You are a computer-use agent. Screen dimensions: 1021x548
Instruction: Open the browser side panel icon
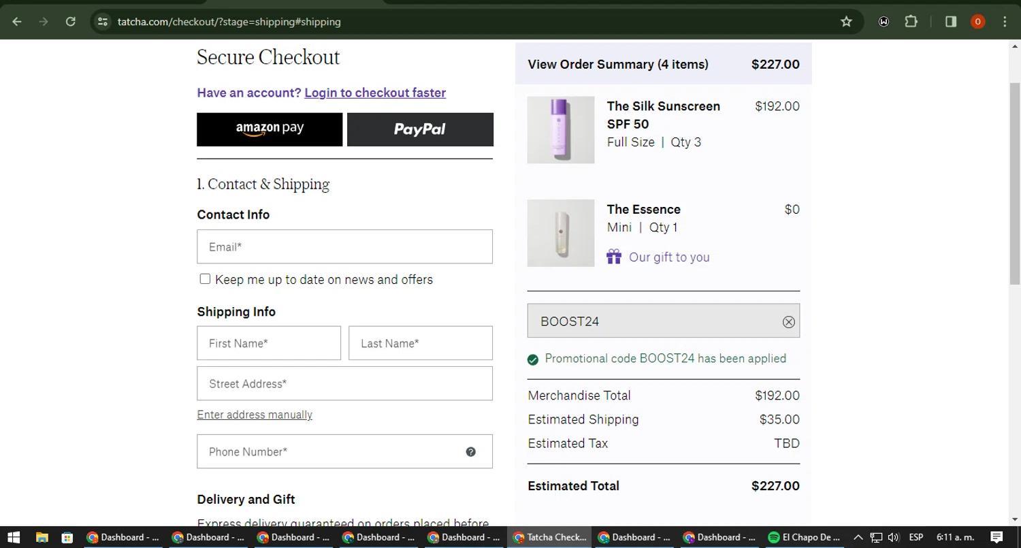click(x=951, y=22)
